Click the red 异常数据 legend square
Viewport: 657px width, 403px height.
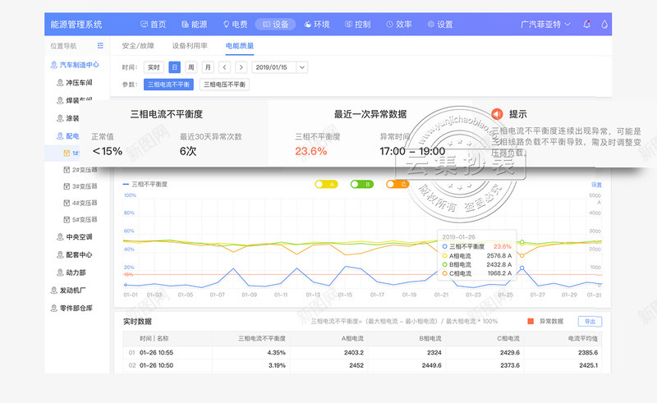(x=531, y=321)
